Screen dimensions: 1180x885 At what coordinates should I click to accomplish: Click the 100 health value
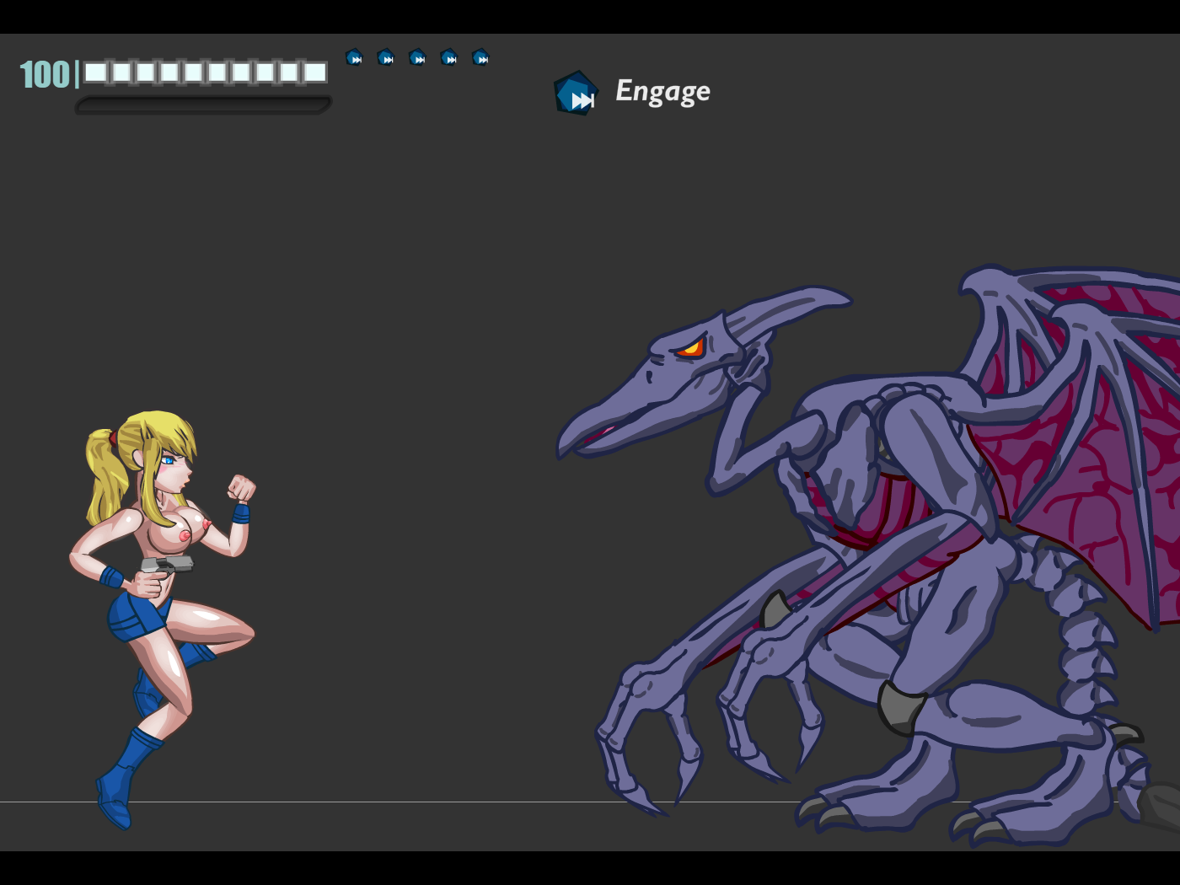(x=45, y=74)
